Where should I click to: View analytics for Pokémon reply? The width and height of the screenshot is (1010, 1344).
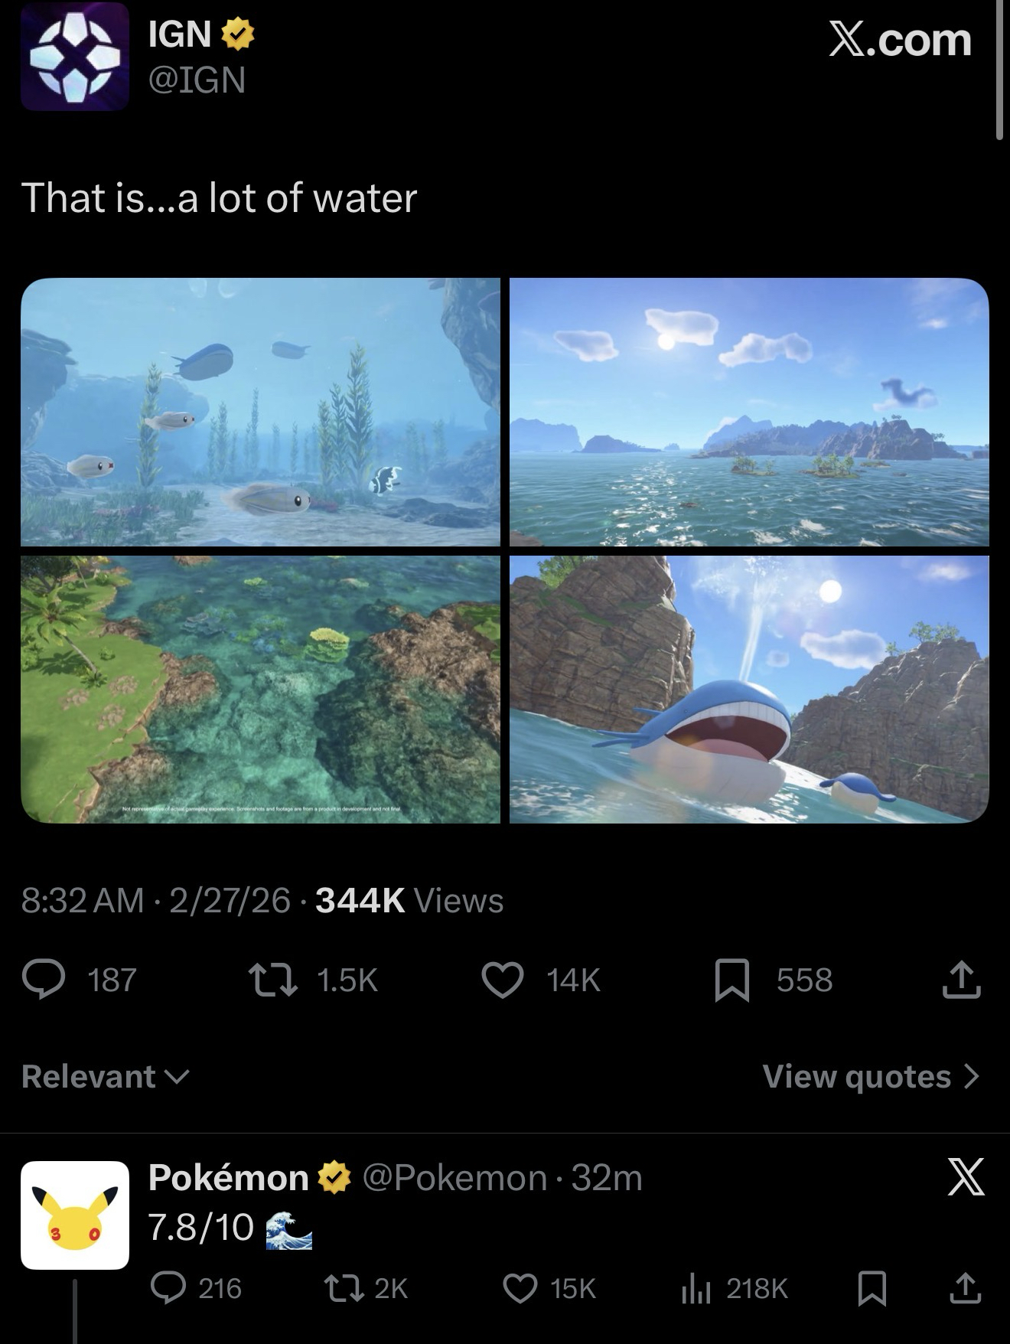point(696,1289)
